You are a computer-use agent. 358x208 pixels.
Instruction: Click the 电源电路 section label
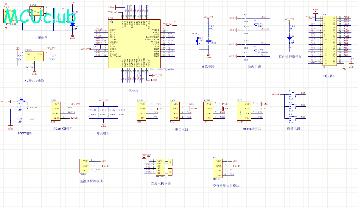[41, 38]
